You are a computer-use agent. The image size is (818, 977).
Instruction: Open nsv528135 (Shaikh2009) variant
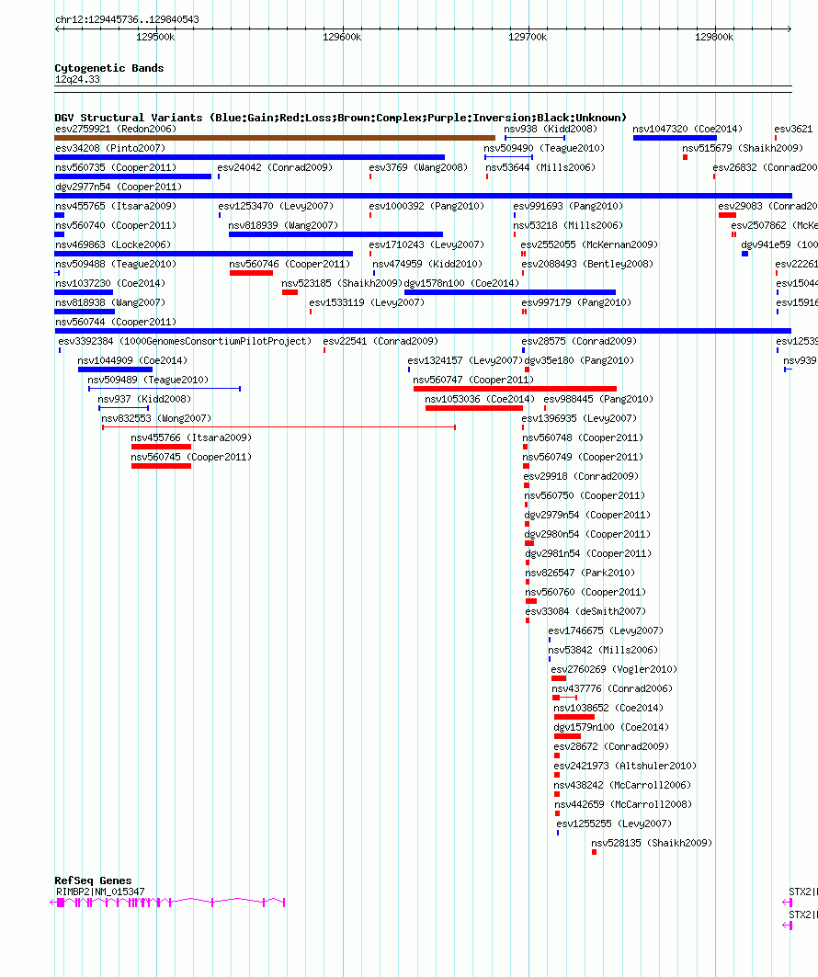[652, 844]
